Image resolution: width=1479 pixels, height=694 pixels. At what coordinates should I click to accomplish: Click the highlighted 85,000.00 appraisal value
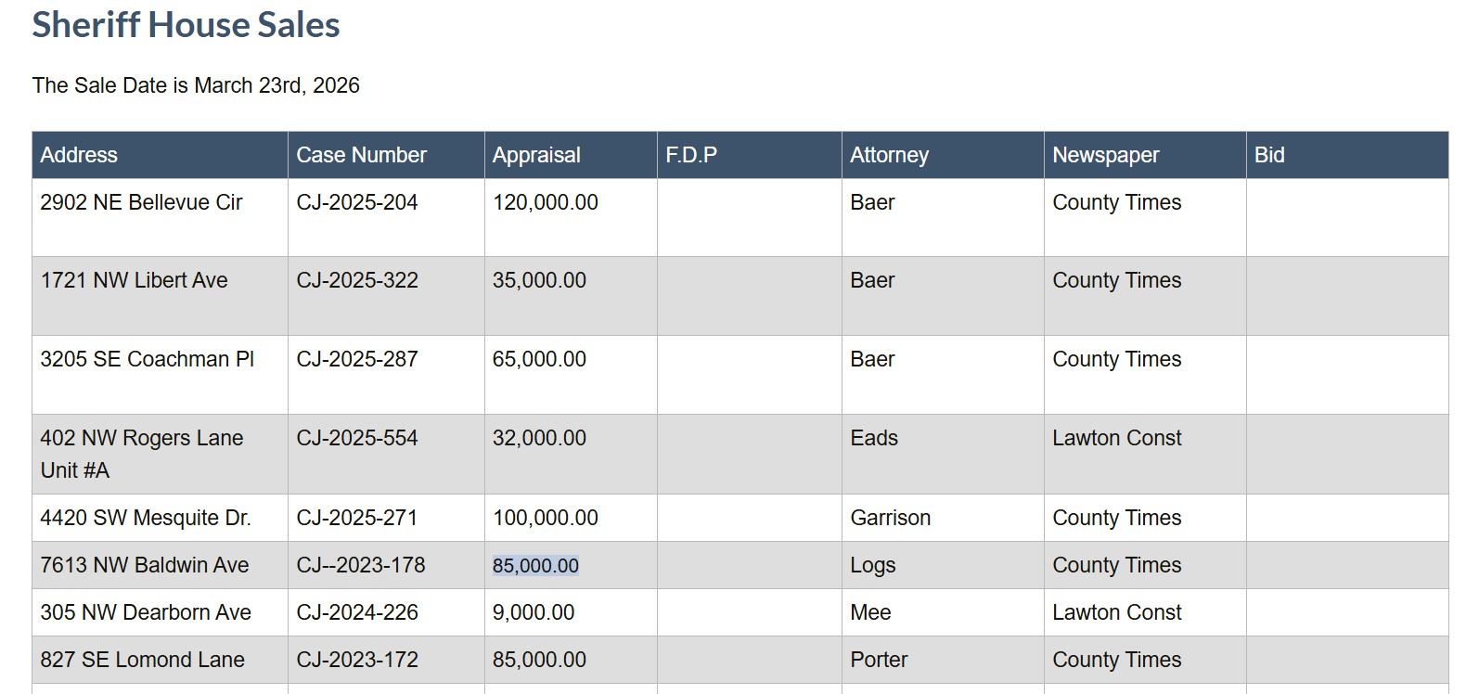tap(535, 565)
